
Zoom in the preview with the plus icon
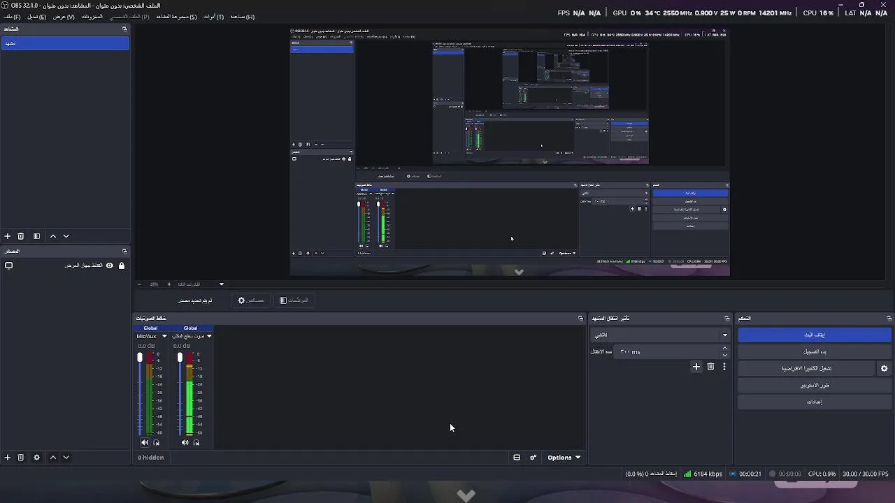point(169,284)
